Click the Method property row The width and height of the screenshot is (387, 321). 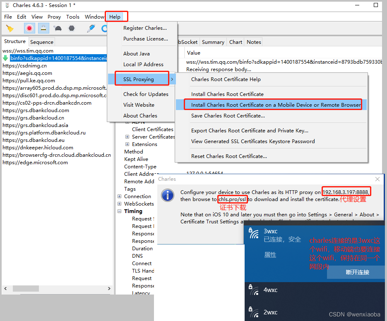pos(134,152)
